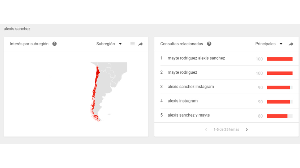This screenshot has width=300, height=168.
Task: Click the alexis sanchez search term title
Action: pyautogui.click(x=17, y=29)
